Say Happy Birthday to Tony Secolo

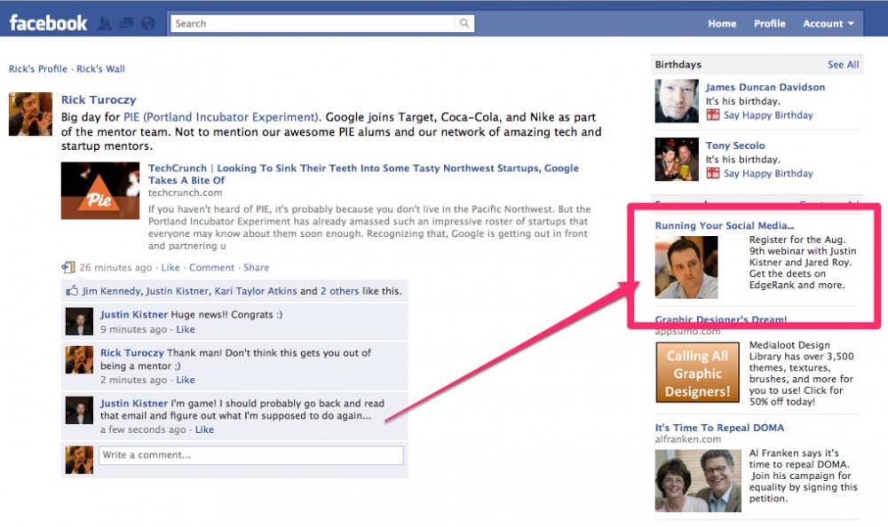[767, 174]
